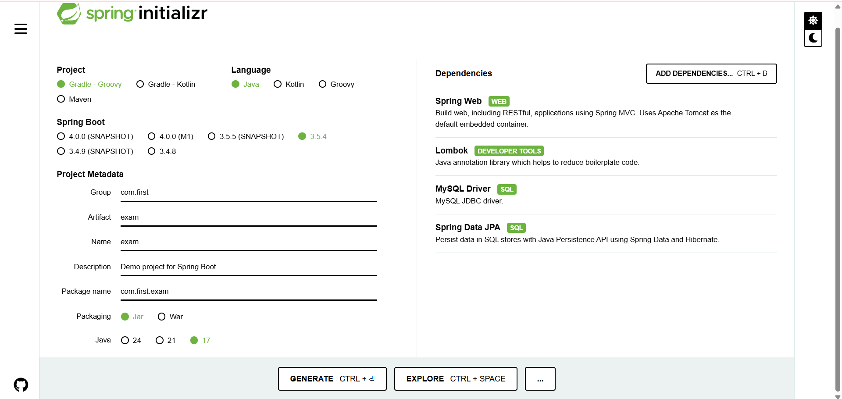Screen dimensions: 842x399
Task: Edit the Artifact field
Action: [x=249, y=217]
